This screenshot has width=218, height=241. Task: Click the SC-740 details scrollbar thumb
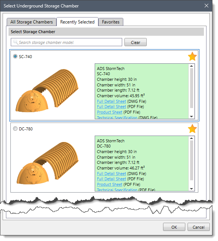click(192, 88)
